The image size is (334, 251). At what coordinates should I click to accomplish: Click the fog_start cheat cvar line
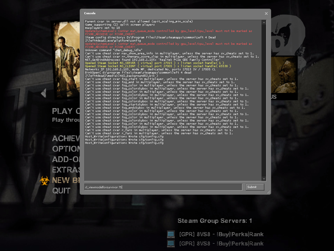pos(161,79)
